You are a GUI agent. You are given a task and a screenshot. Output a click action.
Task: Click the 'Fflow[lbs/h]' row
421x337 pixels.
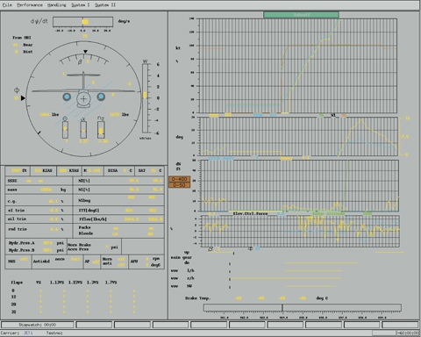coord(118,219)
